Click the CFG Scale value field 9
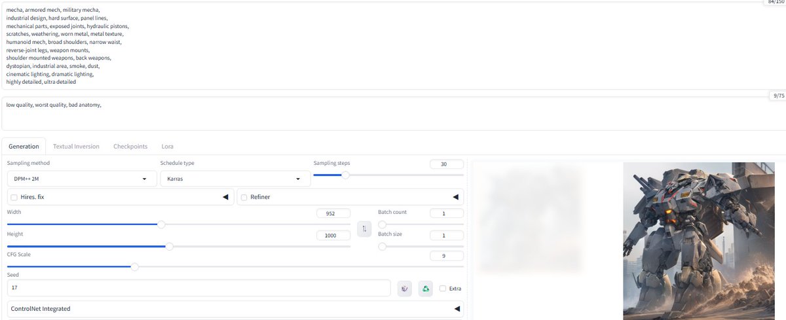786x320 pixels. pos(447,256)
